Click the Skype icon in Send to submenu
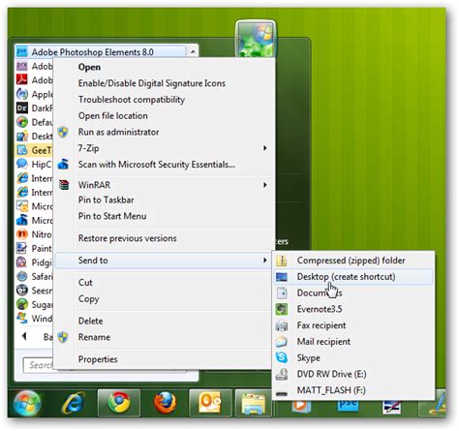This screenshot has height=431, width=459. [282, 357]
